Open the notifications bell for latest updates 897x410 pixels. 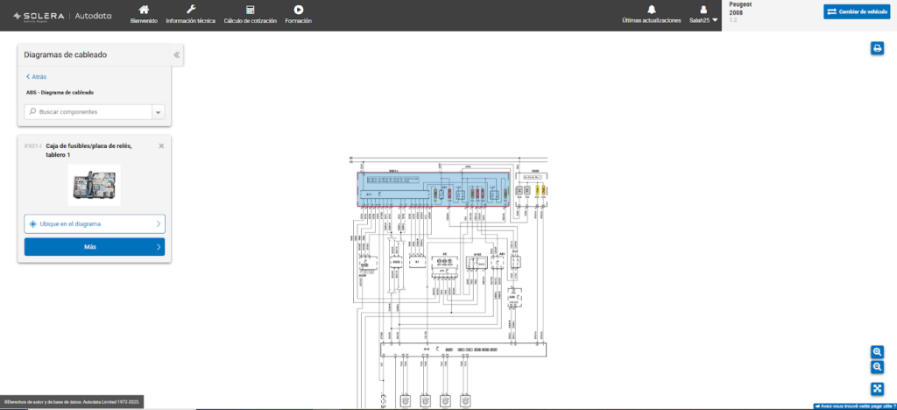[651, 10]
